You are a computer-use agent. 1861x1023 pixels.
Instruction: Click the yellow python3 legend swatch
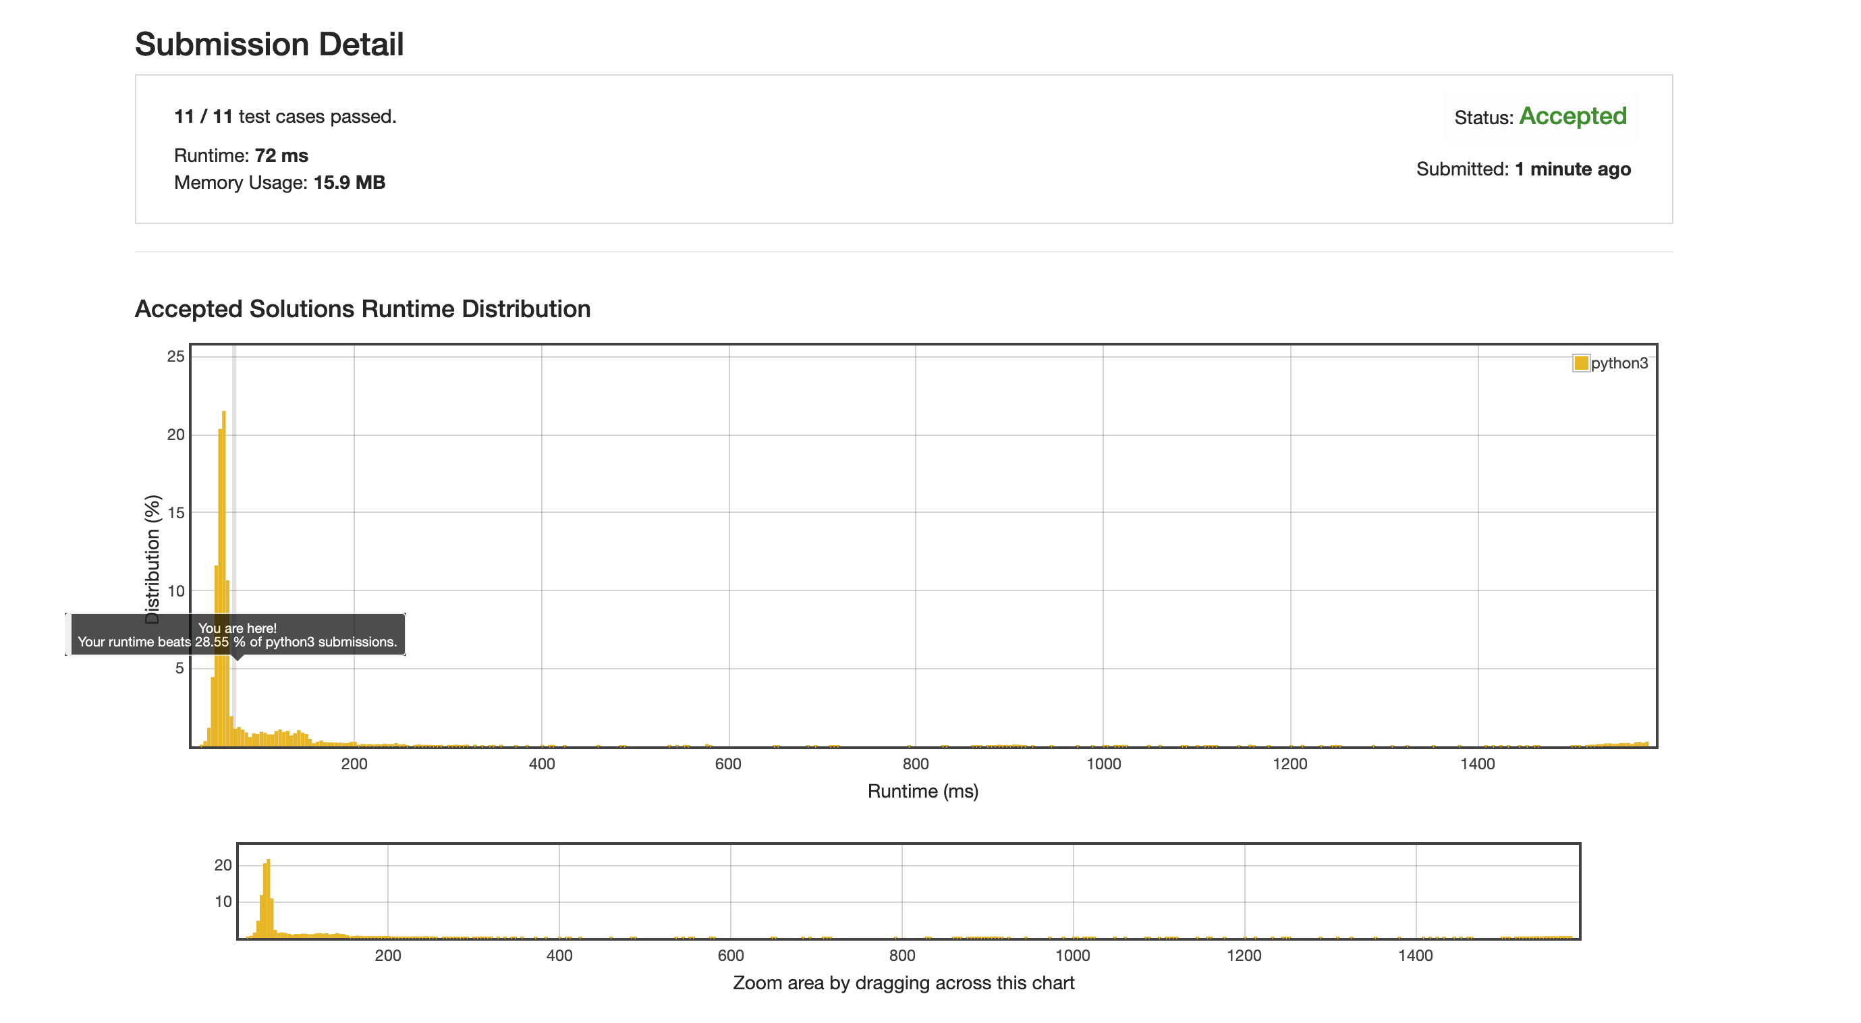tap(1581, 362)
